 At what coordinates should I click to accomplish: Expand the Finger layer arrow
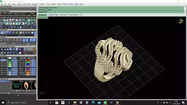click(x=25, y=70)
